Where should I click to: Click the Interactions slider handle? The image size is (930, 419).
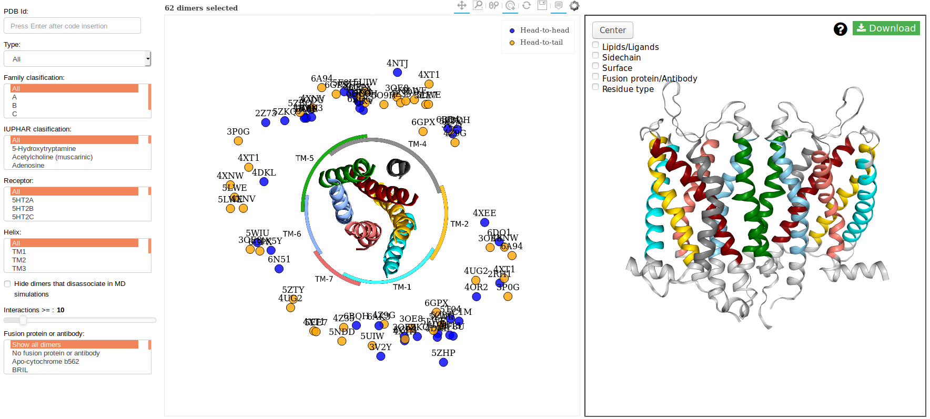[23, 320]
